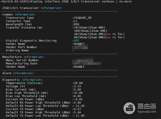
Task: Select the ':-0.05' RX power value
Action: coord(78,99)
